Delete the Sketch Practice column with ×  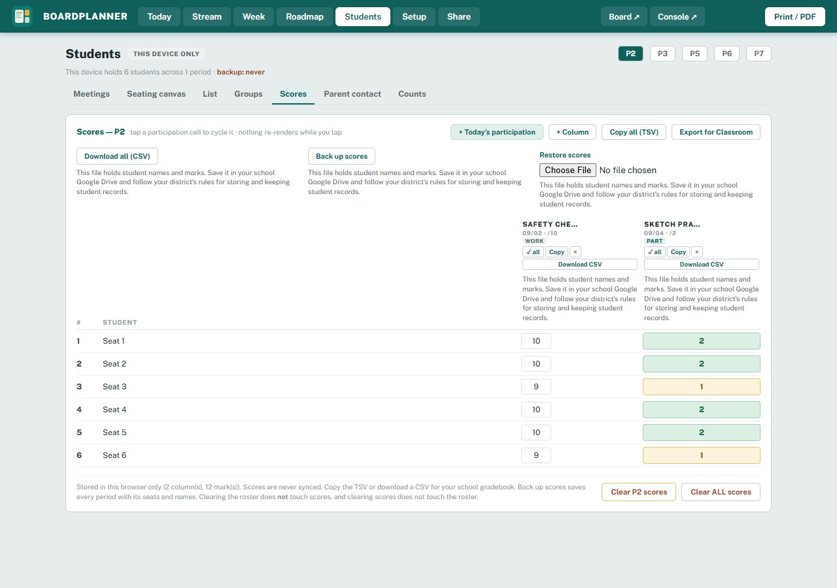click(696, 252)
